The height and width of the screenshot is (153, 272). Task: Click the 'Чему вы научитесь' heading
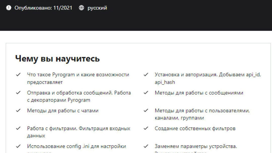point(57,58)
